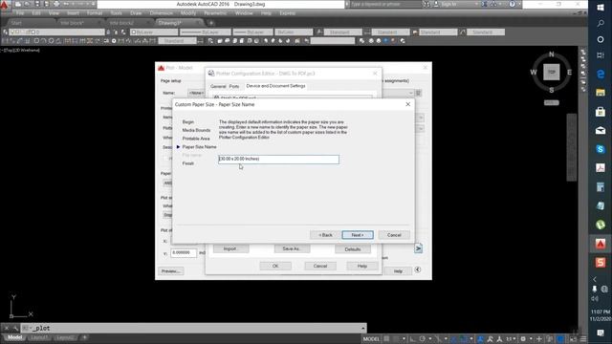Toggle polar tracking in status bar
612x344 pixels.
[x=422, y=339]
